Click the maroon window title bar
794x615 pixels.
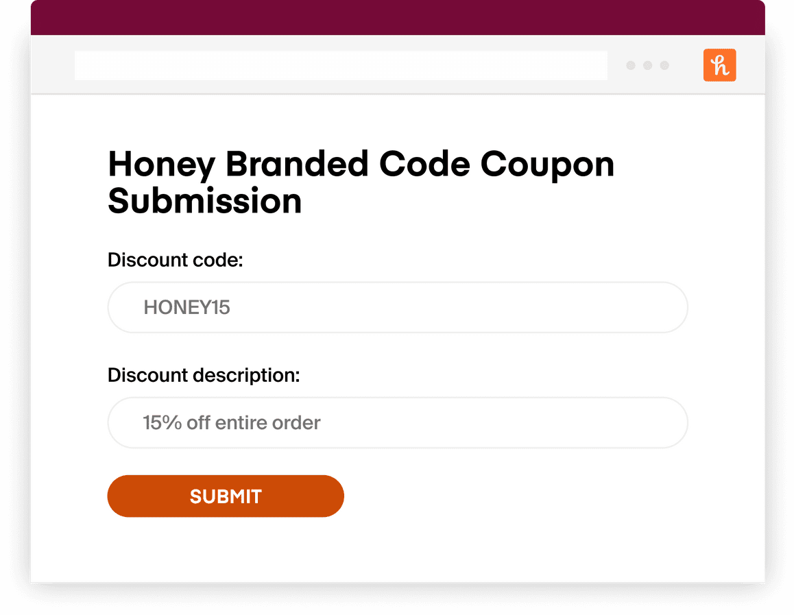point(398,17)
